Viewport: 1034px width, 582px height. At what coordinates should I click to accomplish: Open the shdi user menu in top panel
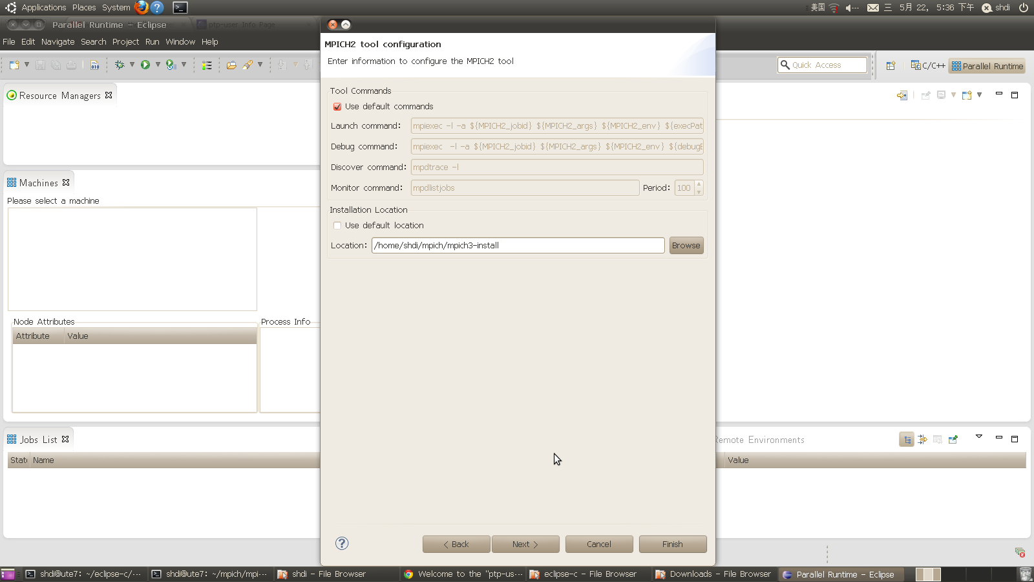tap(996, 8)
